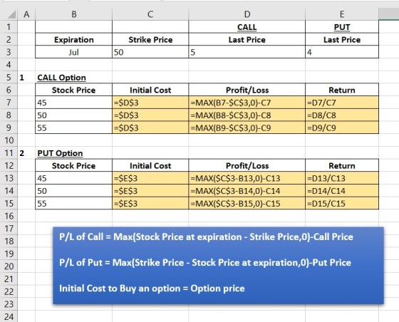Select cell B15 with stock price 55
The height and width of the screenshot is (322, 399).
[x=74, y=203]
